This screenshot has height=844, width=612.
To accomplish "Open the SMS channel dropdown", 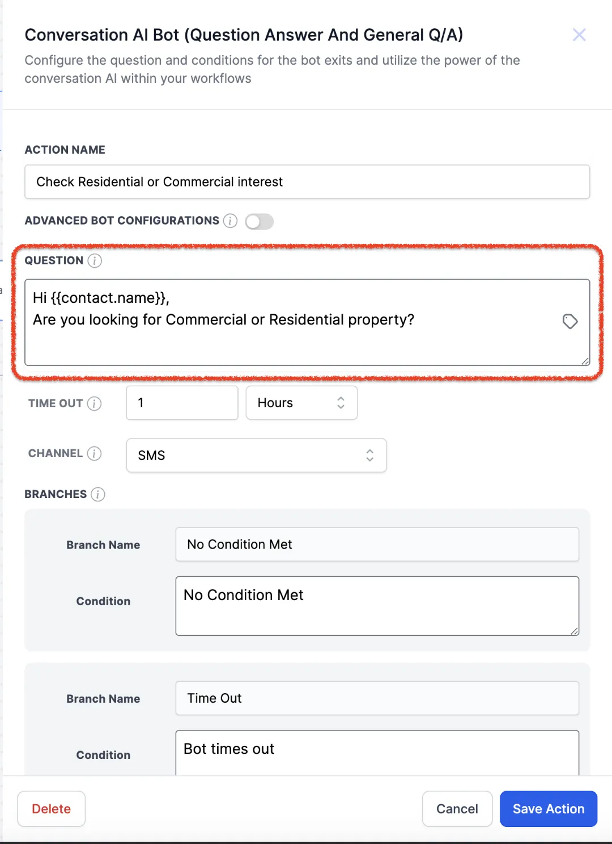I will tap(256, 455).
